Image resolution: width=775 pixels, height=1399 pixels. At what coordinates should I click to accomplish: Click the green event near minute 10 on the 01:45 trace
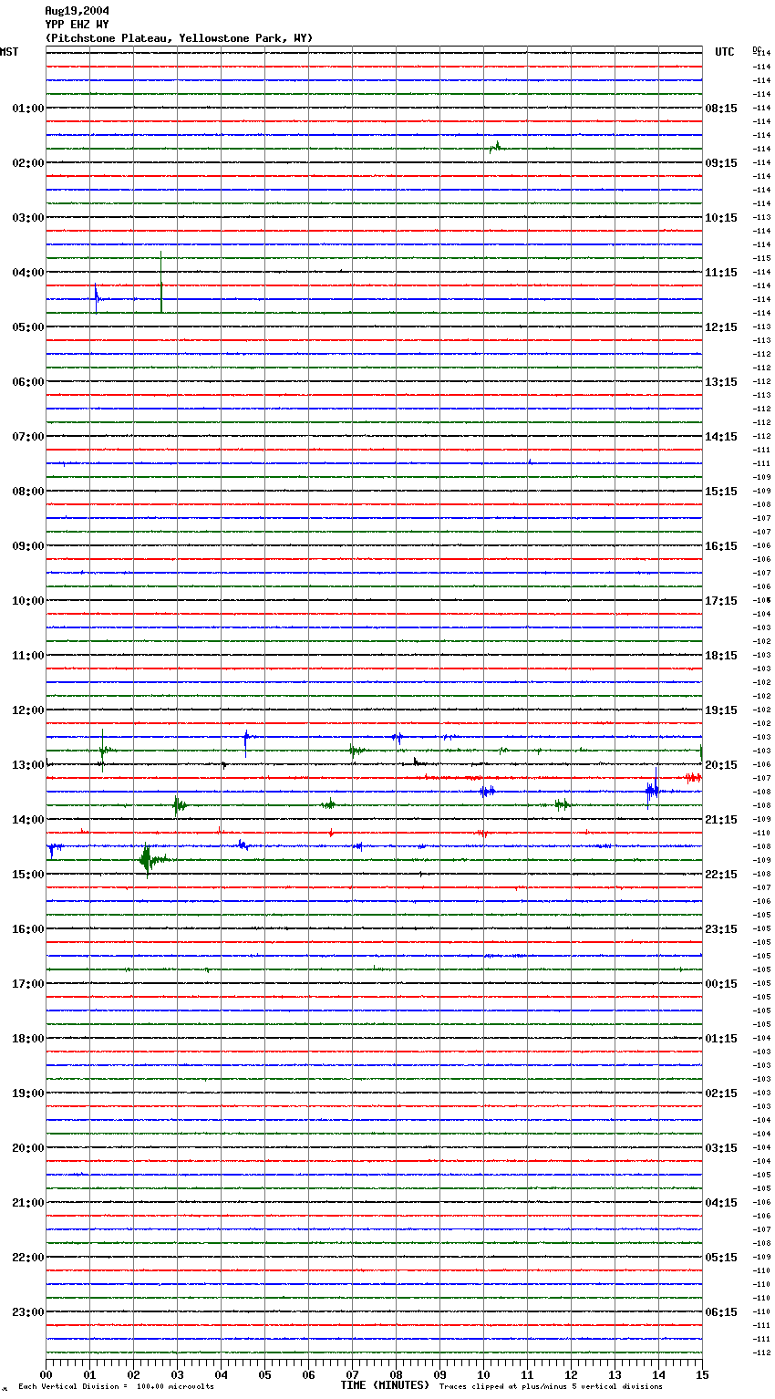click(495, 147)
